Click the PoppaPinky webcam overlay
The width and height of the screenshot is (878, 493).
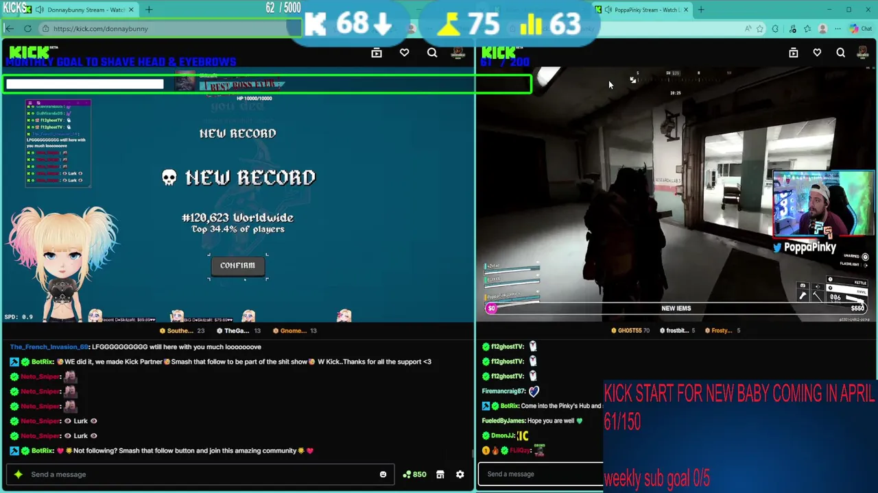823,204
